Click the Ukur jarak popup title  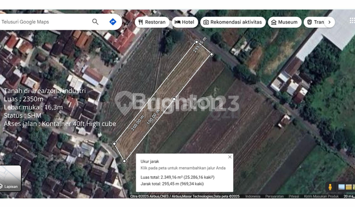(x=150, y=161)
